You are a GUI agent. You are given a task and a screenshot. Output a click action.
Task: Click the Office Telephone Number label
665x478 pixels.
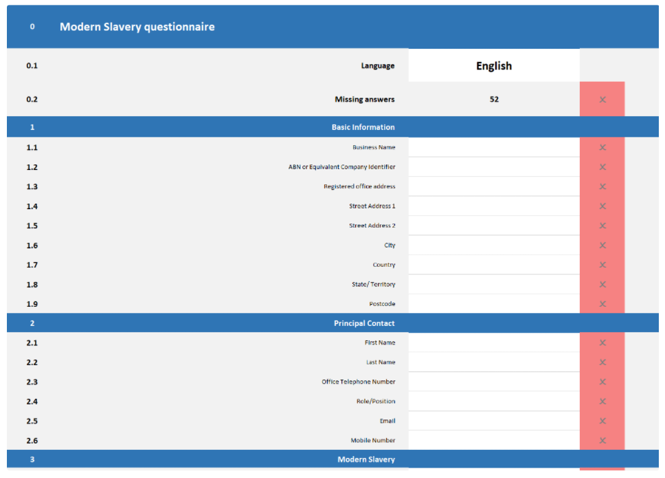pyautogui.click(x=359, y=382)
